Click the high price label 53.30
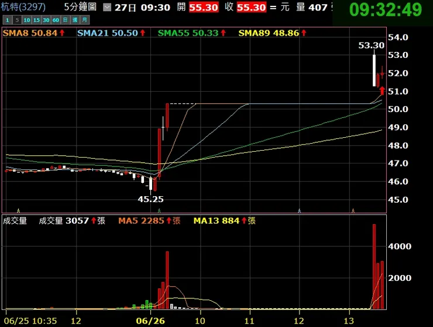The height and width of the screenshot is (327, 433). [371, 46]
